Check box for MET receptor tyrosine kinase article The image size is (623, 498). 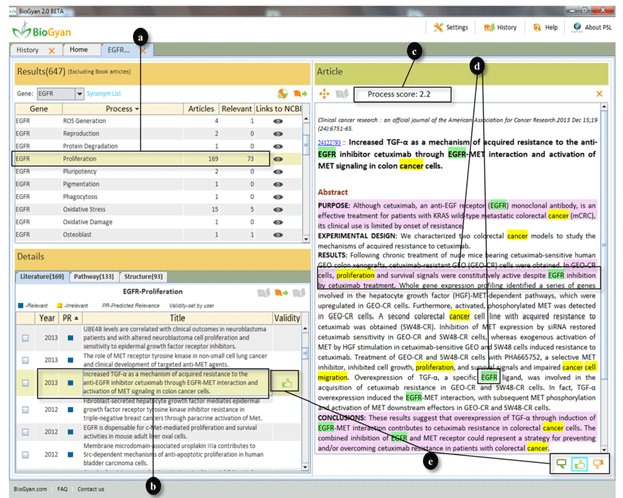click(x=25, y=360)
